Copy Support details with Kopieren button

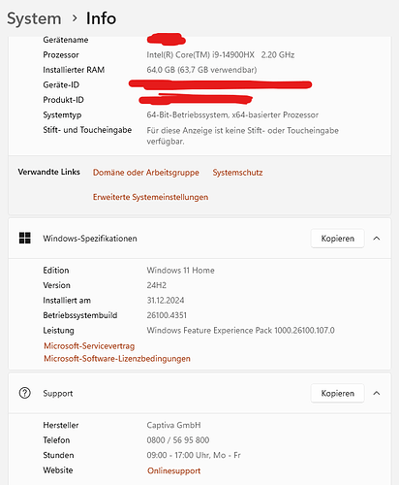(x=338, y=393)
